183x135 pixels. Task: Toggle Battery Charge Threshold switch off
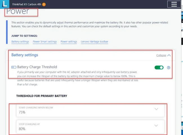tap(159, 67)
